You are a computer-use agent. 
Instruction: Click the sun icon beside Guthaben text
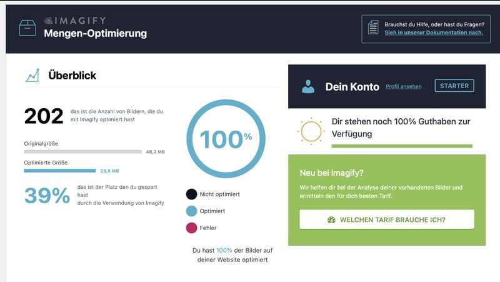click(x=311, y=131)
